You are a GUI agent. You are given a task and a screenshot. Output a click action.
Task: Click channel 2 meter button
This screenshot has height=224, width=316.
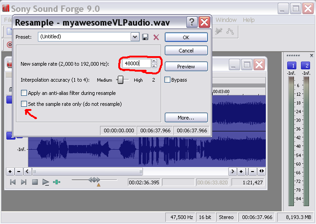[305, 66]
